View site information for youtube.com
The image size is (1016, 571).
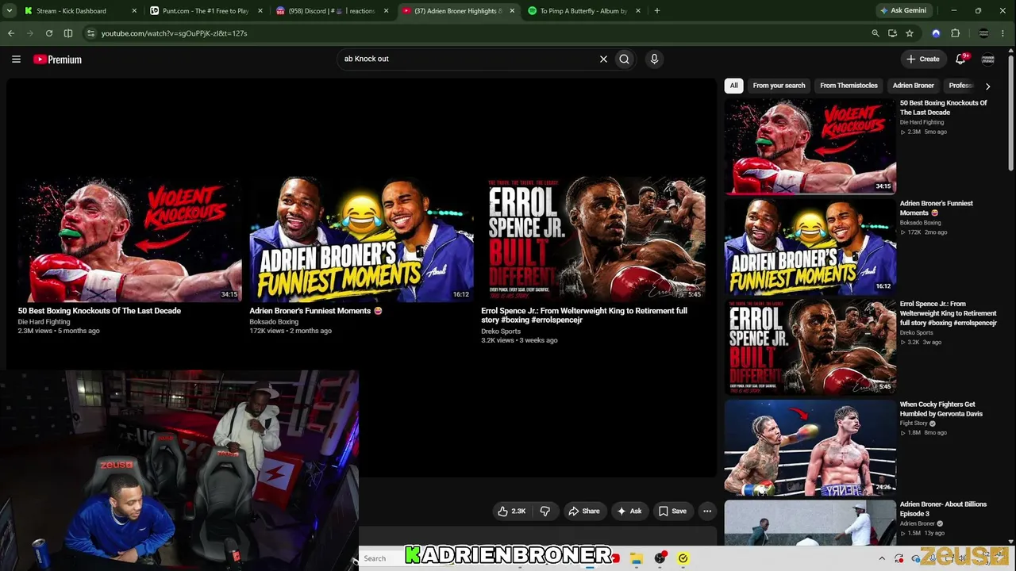(90, 33)
